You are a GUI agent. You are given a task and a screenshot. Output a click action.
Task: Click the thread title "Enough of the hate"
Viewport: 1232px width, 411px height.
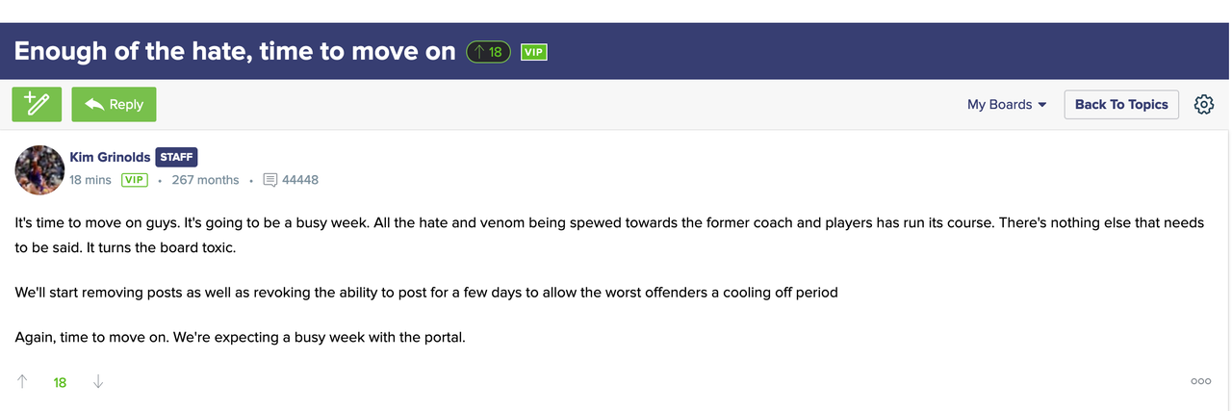(235, 51)
